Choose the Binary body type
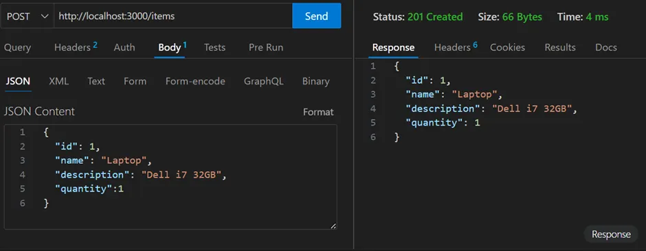 coord(316,82)
